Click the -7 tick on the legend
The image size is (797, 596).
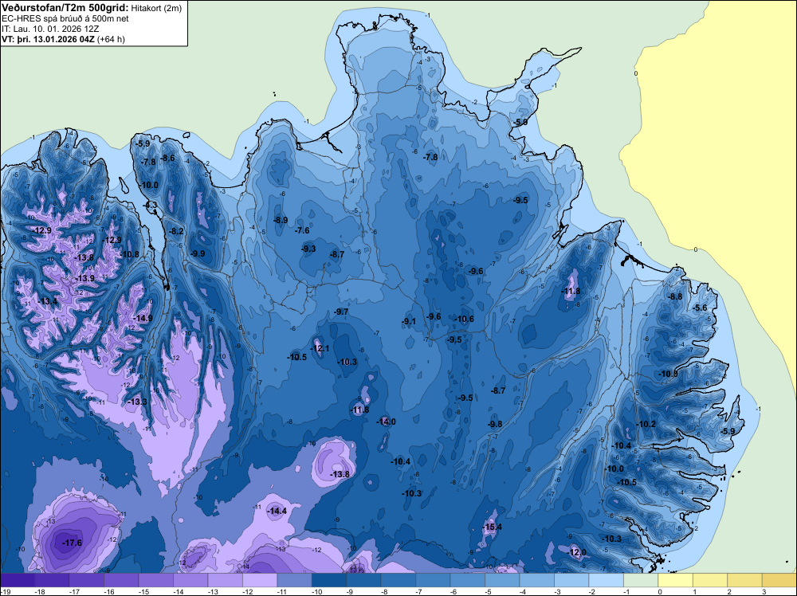[x=420, y=591]
